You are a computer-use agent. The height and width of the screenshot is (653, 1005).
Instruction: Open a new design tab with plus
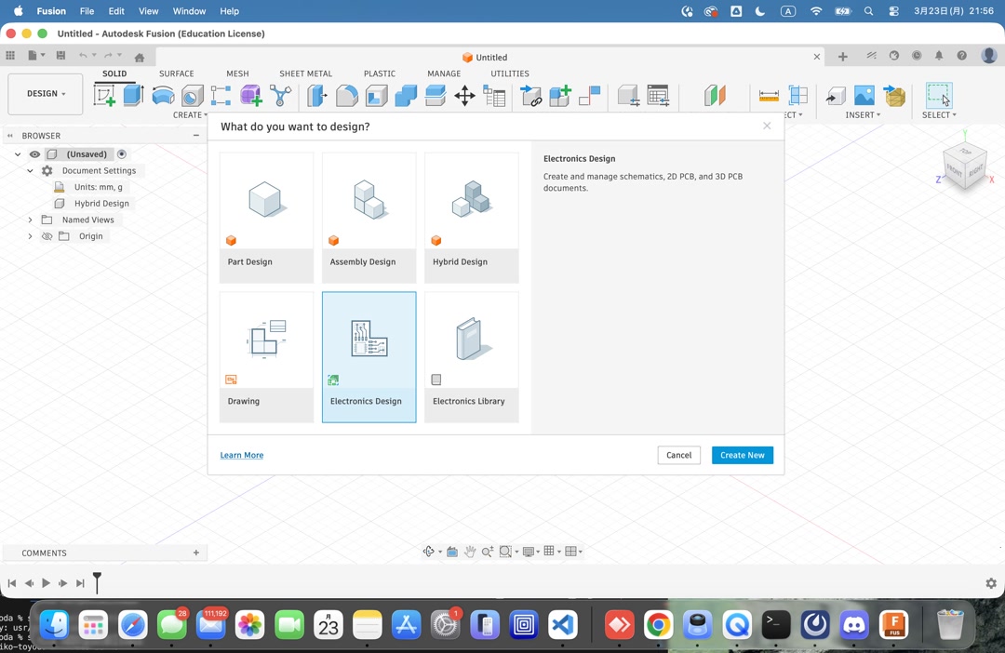843,57
